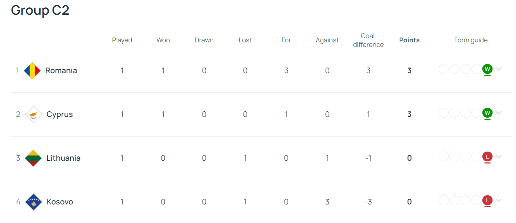Viewport: 516px width, 223px height.
Task: Expand the Cyprus row chevron
Action: tap(498, 113)
